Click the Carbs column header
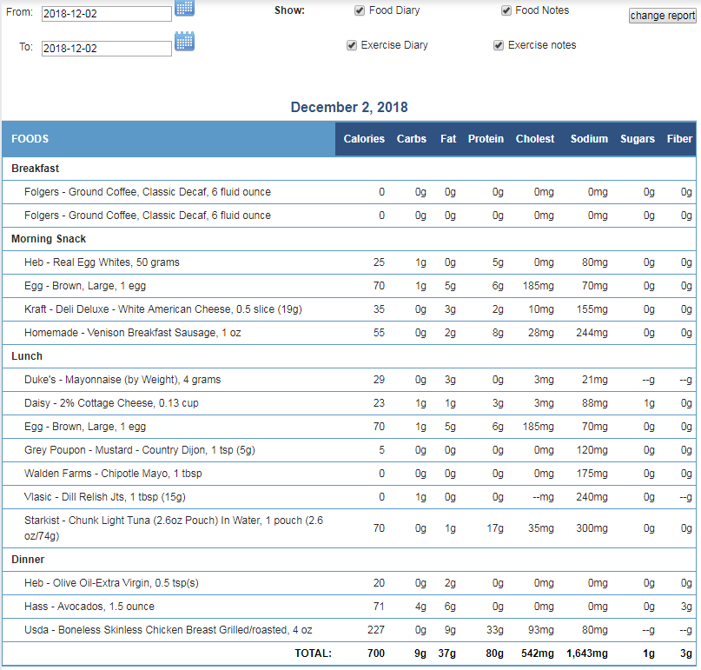Image resolution: width=701 pixels, height=670 pixels. [411, 139]
